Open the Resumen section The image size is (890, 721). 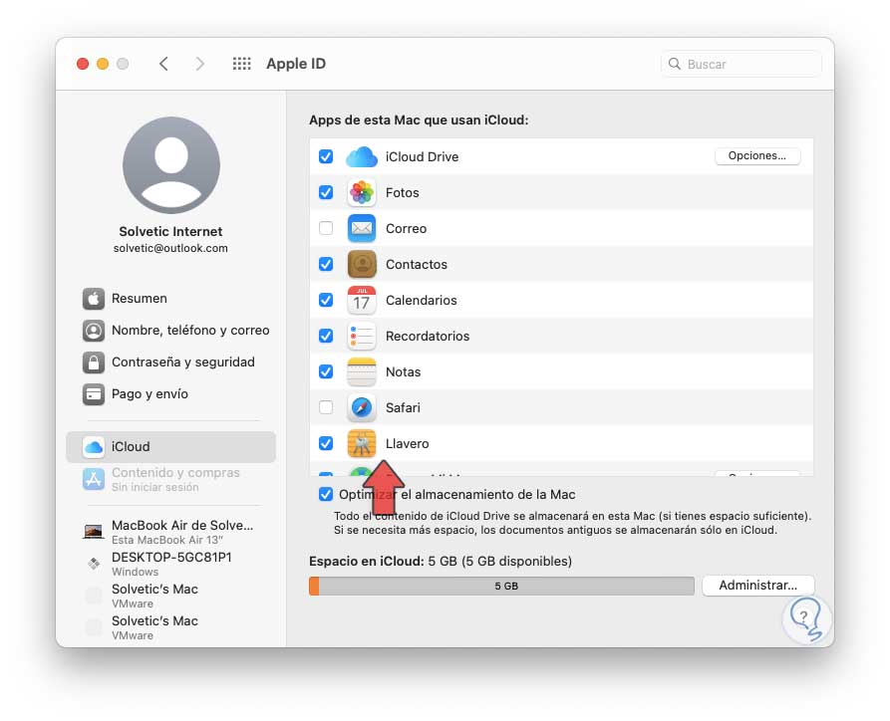pos(170,299)
